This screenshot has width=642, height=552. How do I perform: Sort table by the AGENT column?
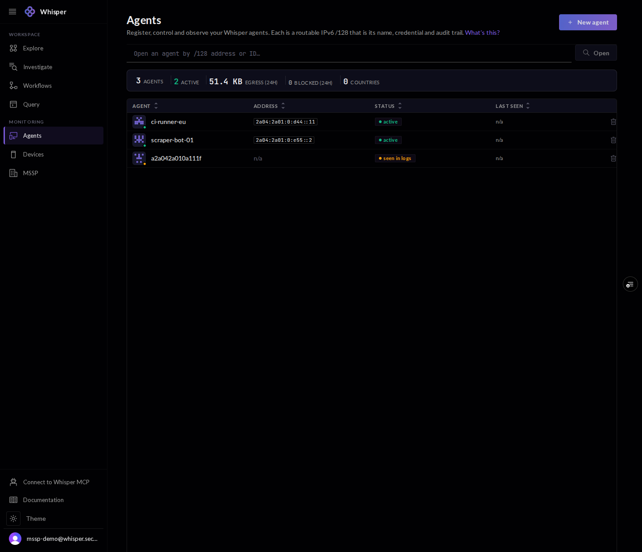pyautogui.click(x=145, y=106)
